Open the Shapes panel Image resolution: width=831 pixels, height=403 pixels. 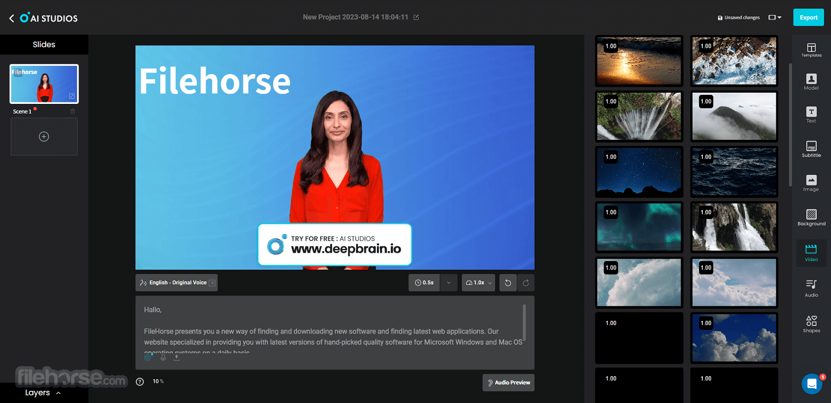click(811, 324)
